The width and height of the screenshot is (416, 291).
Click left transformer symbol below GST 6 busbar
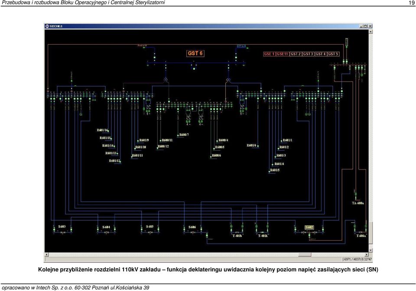tap(166, 80)
